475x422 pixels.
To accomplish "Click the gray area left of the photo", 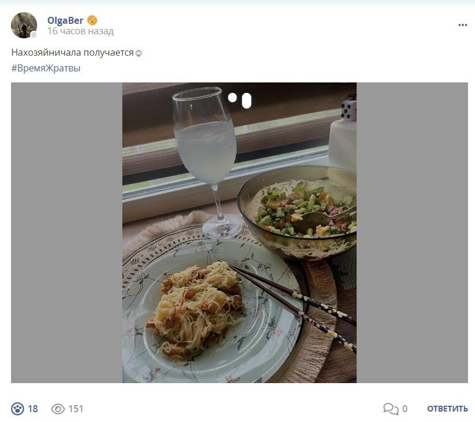I will tap(67, 233).
